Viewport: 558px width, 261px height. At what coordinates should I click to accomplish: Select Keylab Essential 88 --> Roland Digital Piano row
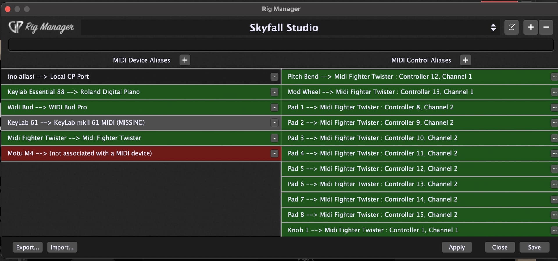pyautogui.click(x=141, y=92)
